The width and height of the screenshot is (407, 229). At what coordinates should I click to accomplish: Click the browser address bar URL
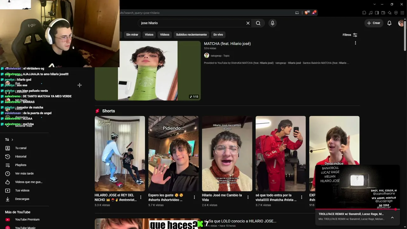click(140, 13)
